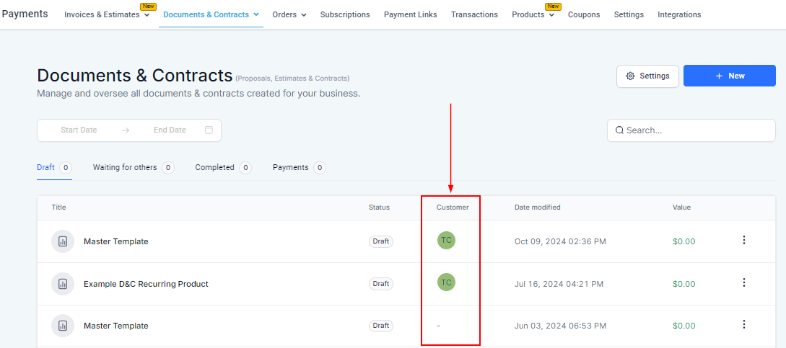
Task: Click the Start Date field
Action: pyautogui.click(x=79, y=130)
